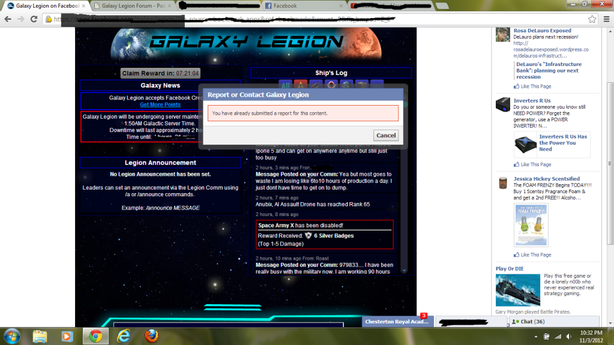Open Chesterton Royal Acad chat tab
Screen dimensions: 614x345
(396, 322)
